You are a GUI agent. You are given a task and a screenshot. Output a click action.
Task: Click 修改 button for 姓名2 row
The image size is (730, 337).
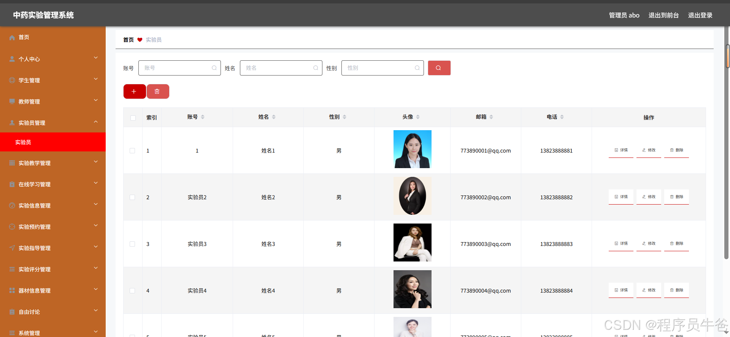point(649,197)
